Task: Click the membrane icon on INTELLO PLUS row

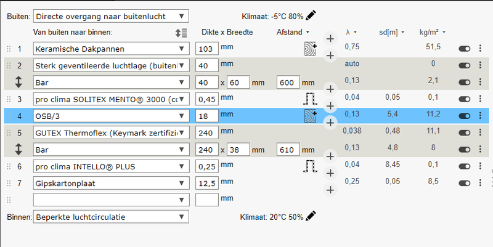Action: point(310,165)
